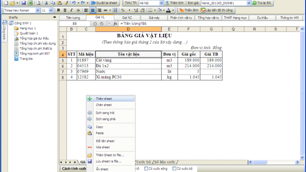The width and height of the screenshot is (306, 172).
Task: Align text left
Action: pyautogui.click(x=86, y=10)
